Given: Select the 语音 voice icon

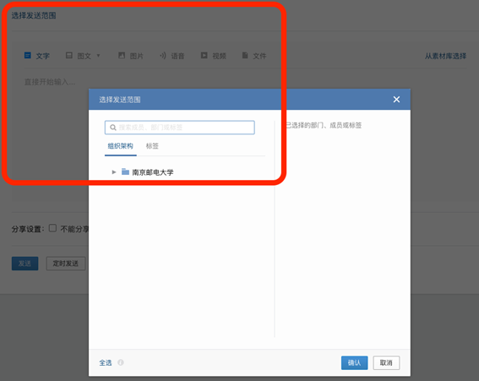Looking at the screenshot, I should click(163, 55).
